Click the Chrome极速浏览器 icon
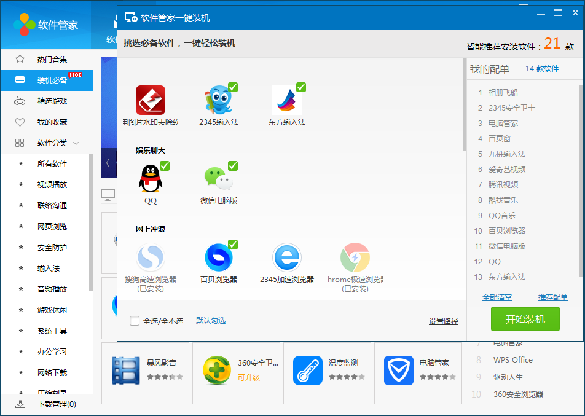Screen dimensions: 585x416 coord(355,257)
